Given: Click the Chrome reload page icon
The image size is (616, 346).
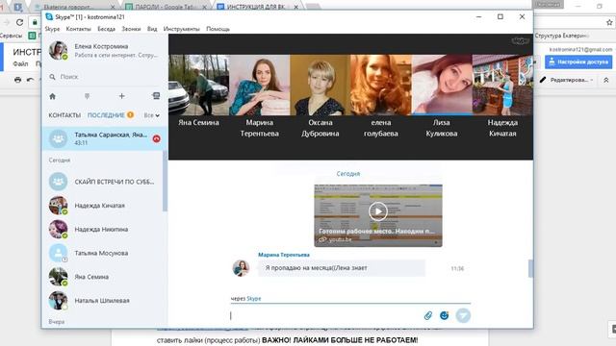Looking at the screenshot, I should (19, 22).
